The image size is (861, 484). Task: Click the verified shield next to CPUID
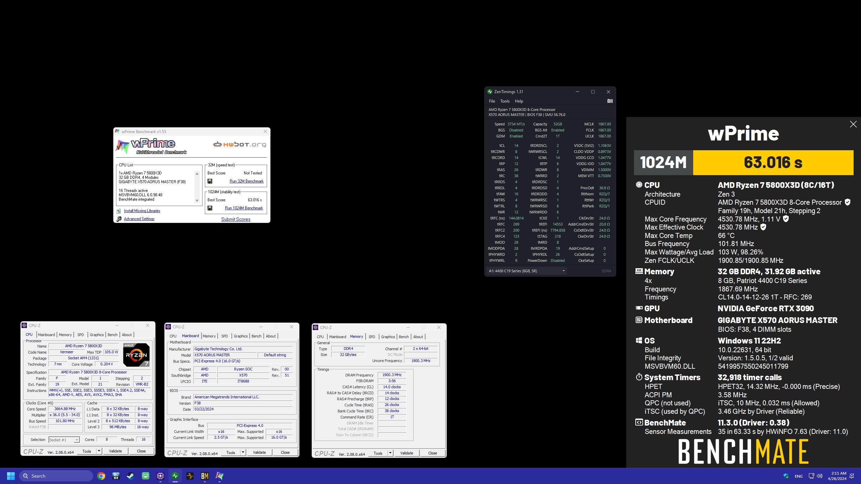point(848,202)
